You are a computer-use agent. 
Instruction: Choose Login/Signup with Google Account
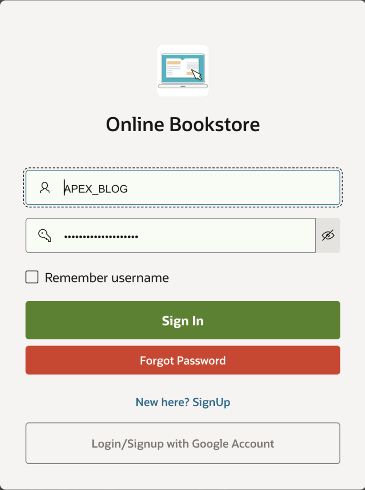tap(183, 443)
